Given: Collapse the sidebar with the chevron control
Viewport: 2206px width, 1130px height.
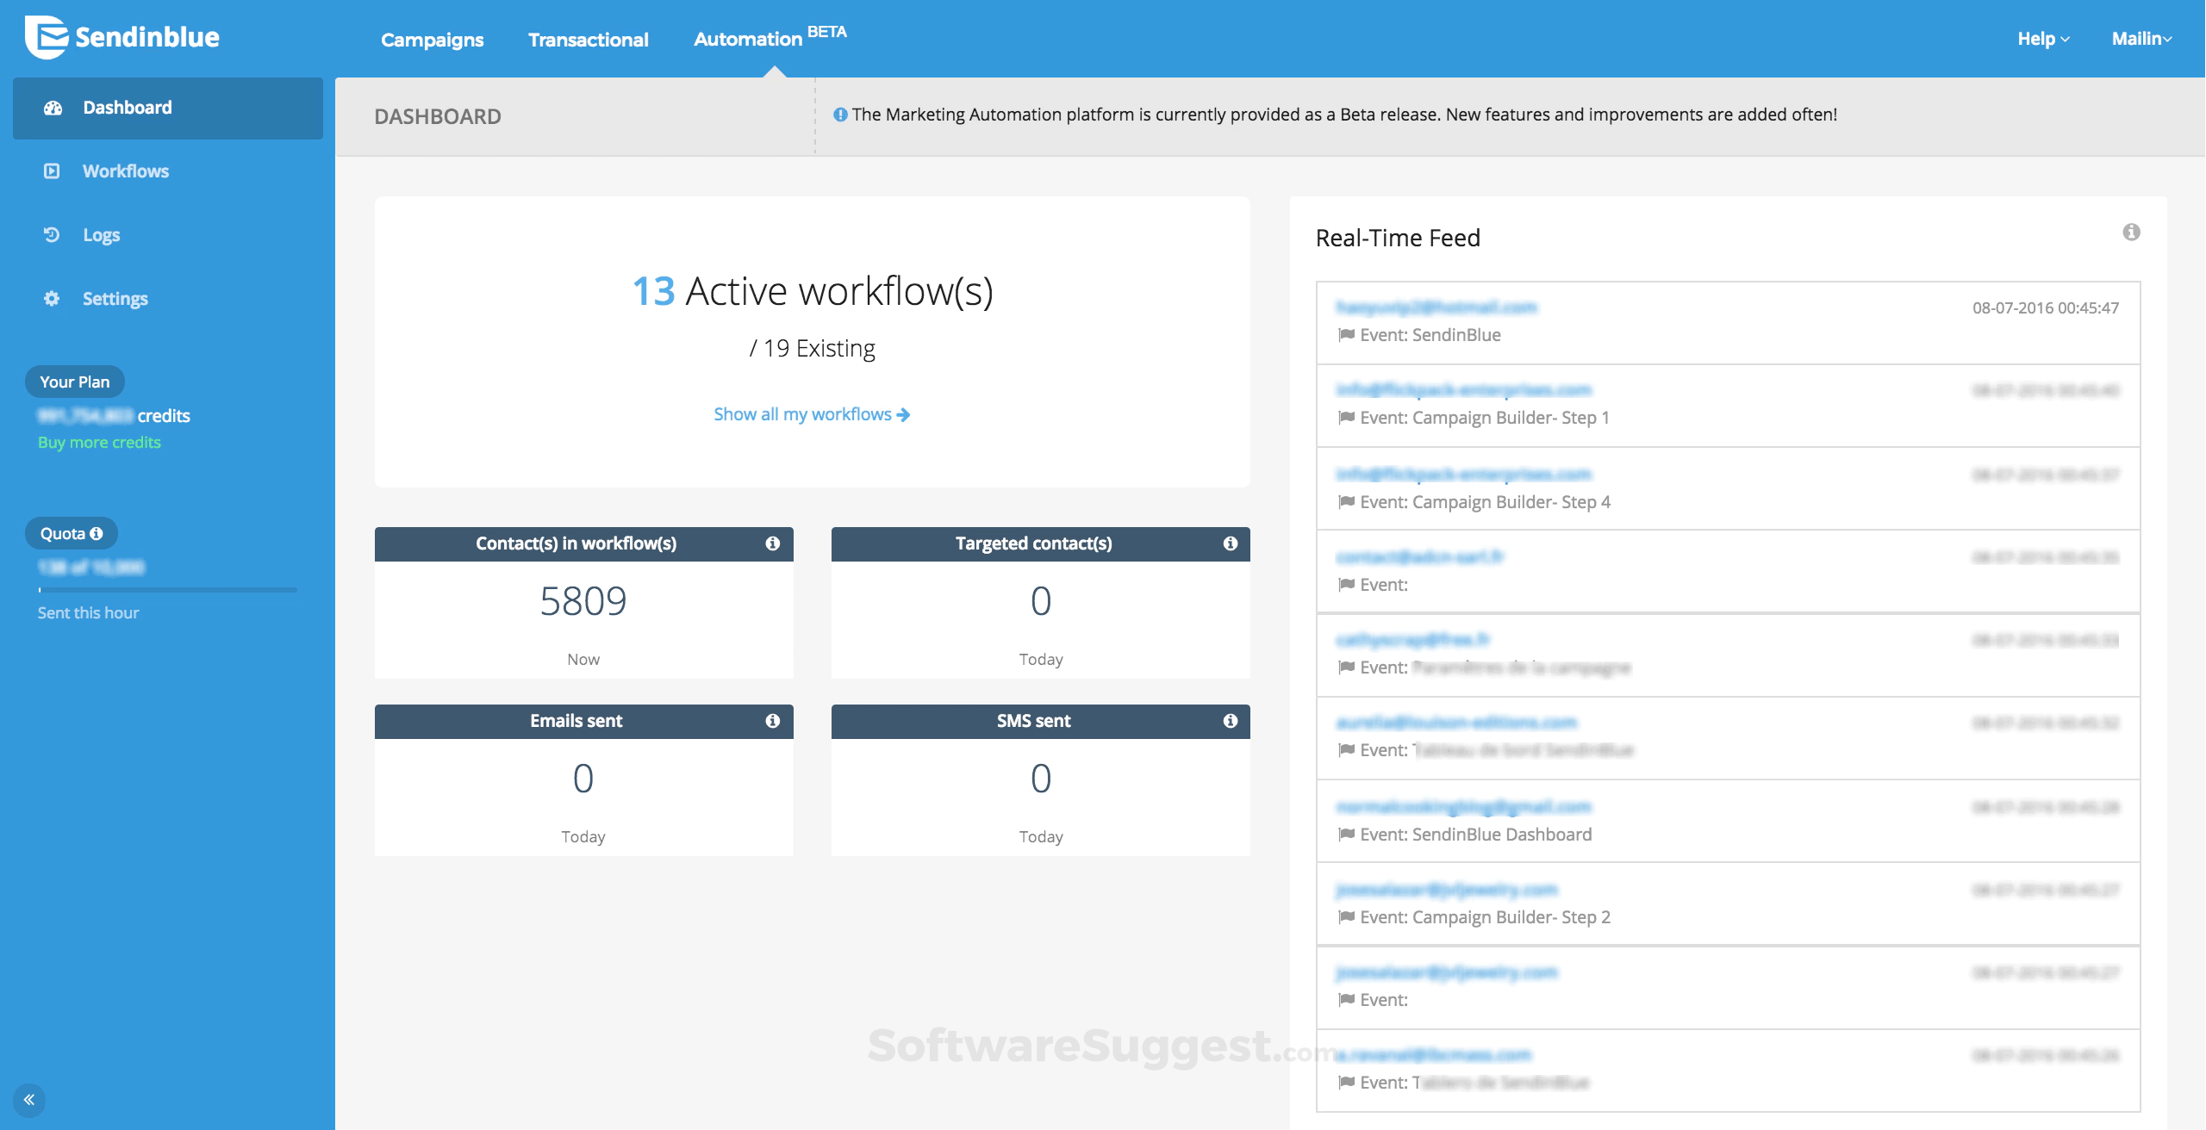Looking at the screenshot, I should [x=28, y=1100].
